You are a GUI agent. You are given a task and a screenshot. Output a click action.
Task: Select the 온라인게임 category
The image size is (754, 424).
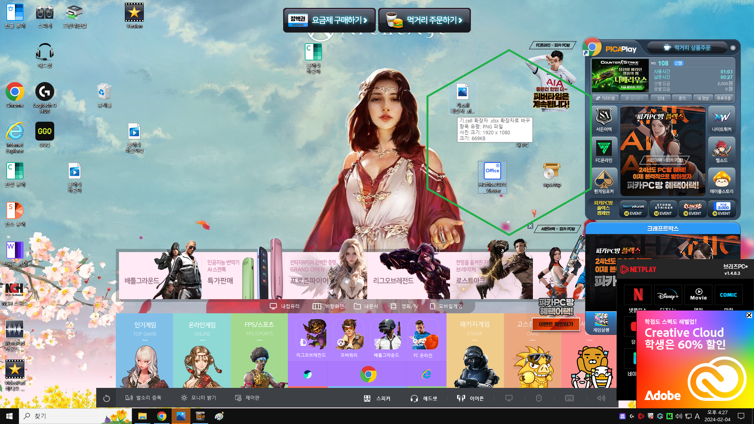point(202,351)
